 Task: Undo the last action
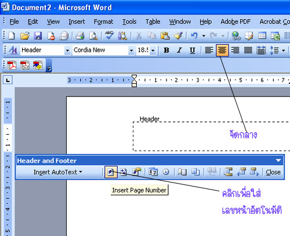(194, 36)
